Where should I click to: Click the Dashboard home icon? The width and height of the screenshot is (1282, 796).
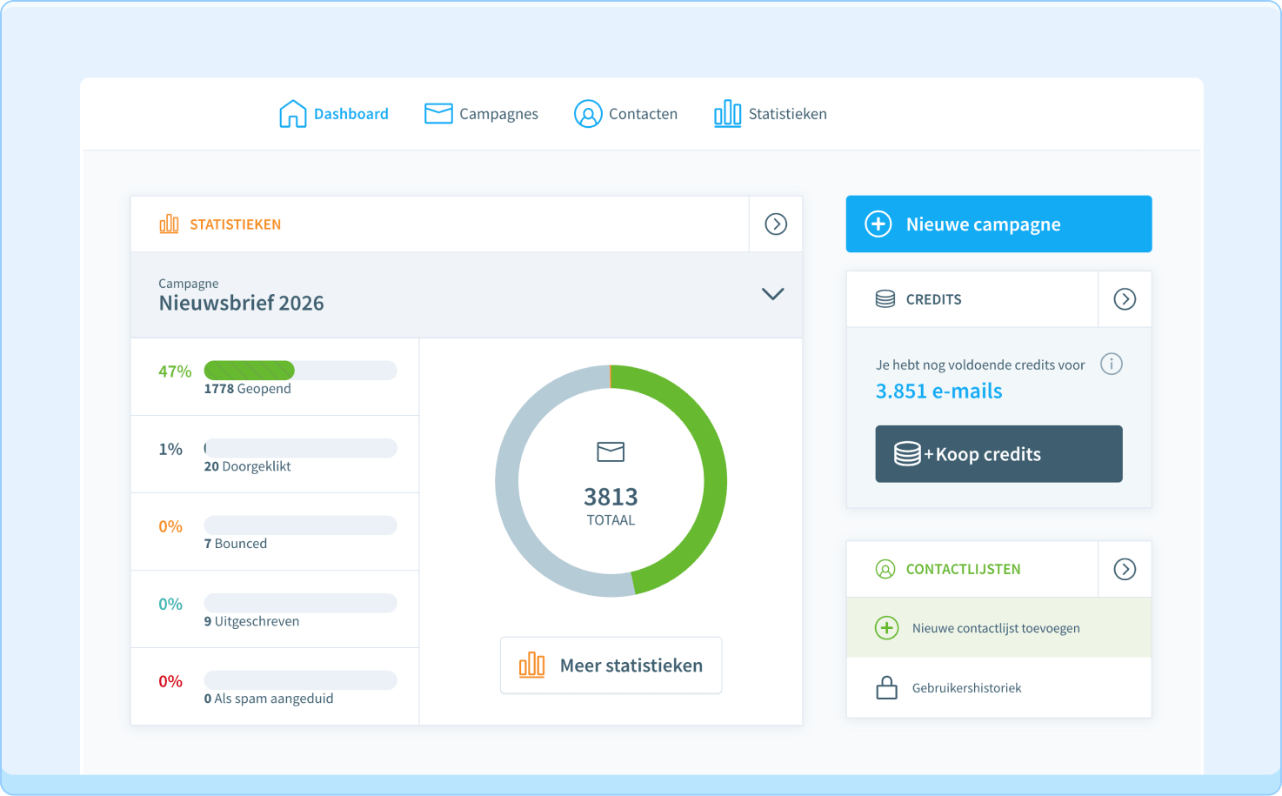point(292,114)
